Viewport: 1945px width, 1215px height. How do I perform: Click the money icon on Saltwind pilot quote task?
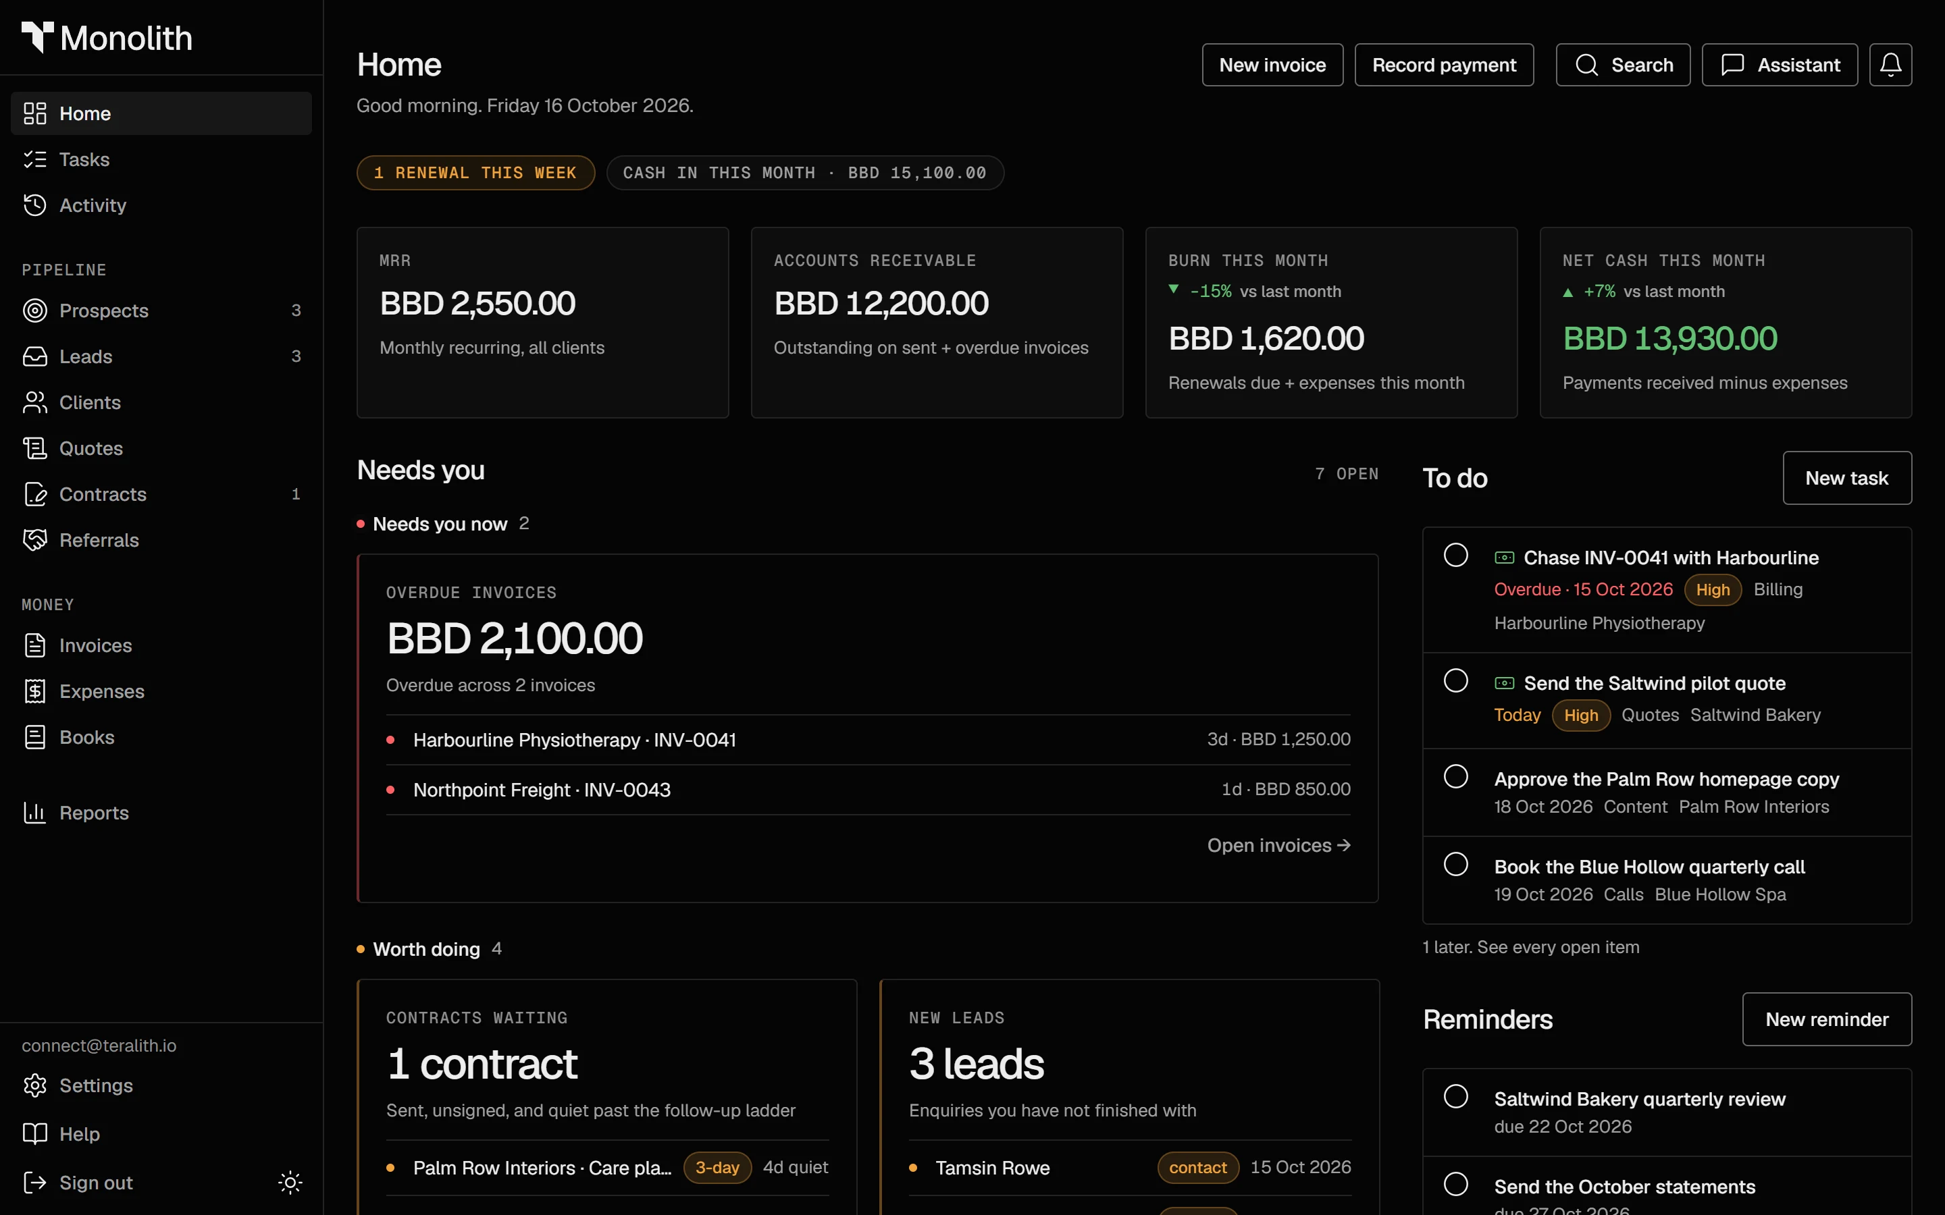pyautogui.click(x=1504, y=682)
